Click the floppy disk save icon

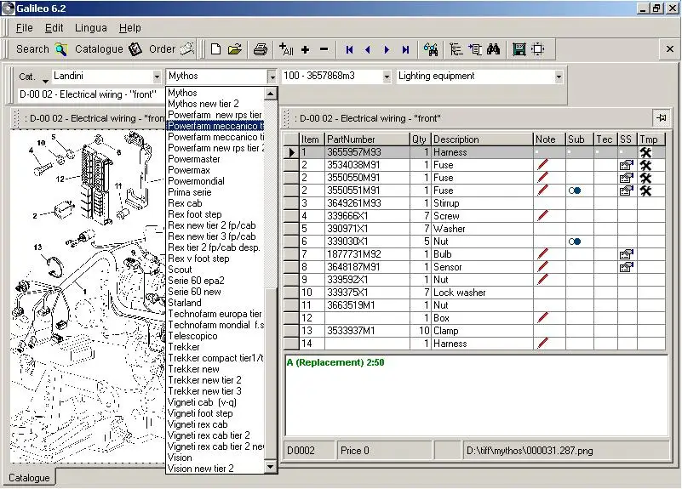pyautogui.click(x=519, y=49)
